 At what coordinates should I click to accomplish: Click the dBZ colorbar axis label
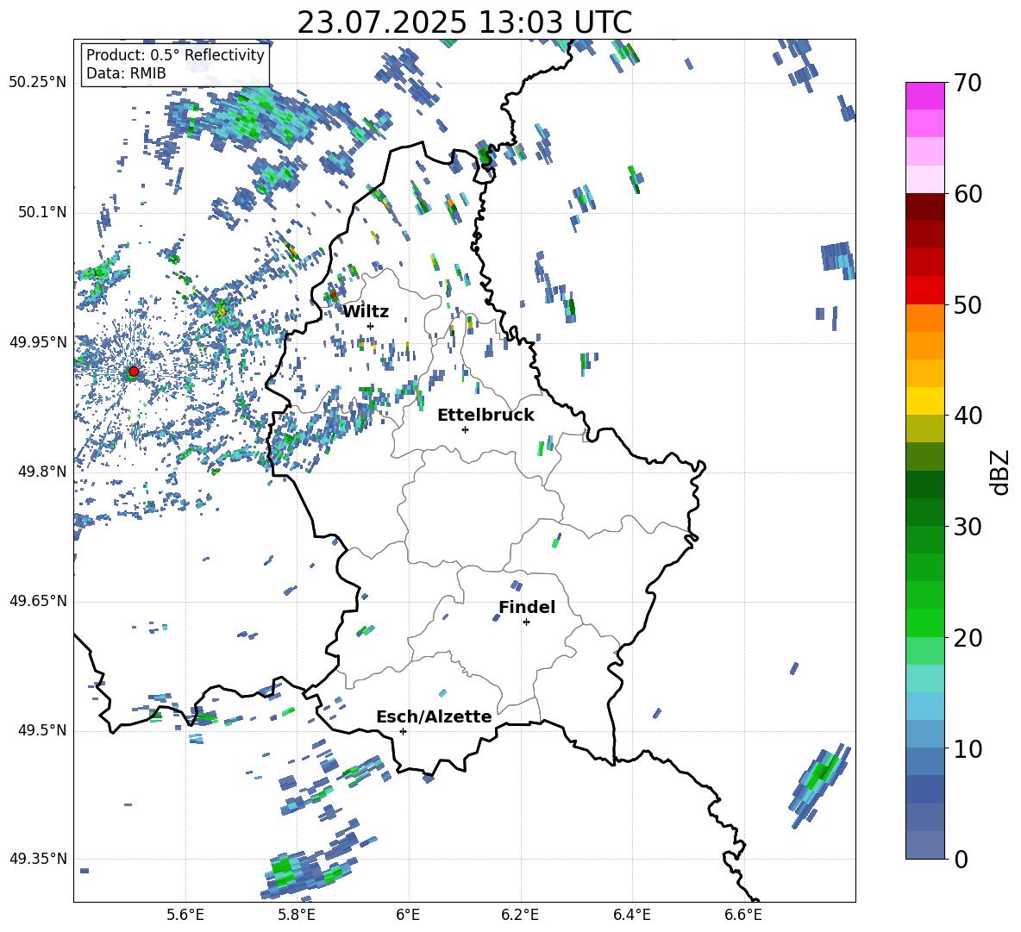click(x=1001, y=472)
